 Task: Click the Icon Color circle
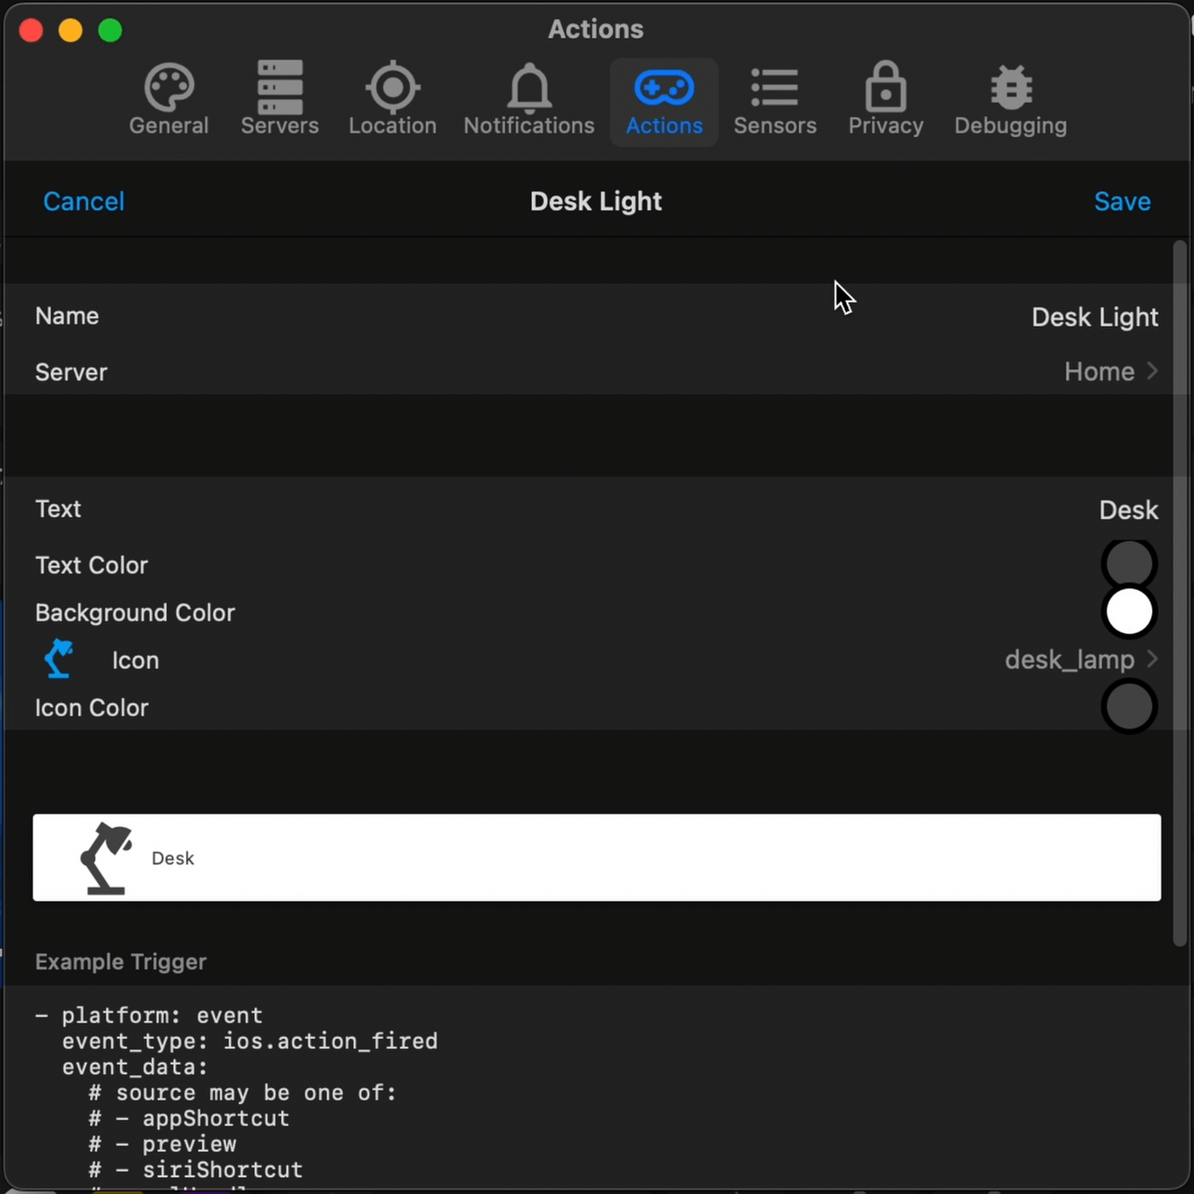coord(1129,707)
